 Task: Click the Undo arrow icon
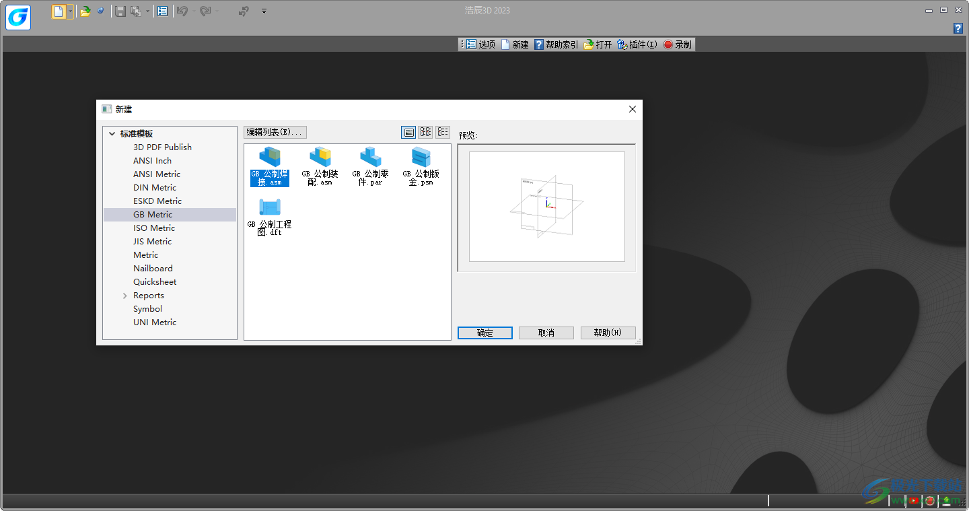point(182,11)
